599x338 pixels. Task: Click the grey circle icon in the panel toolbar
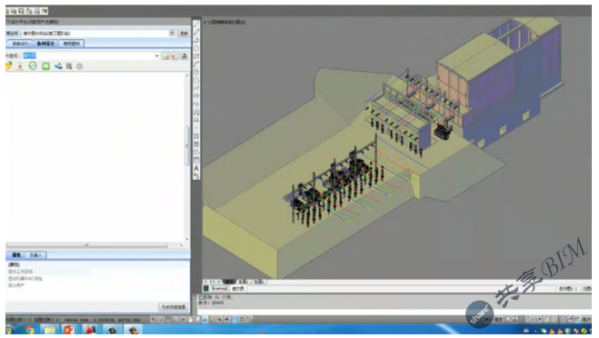click(x=79, y=66)
